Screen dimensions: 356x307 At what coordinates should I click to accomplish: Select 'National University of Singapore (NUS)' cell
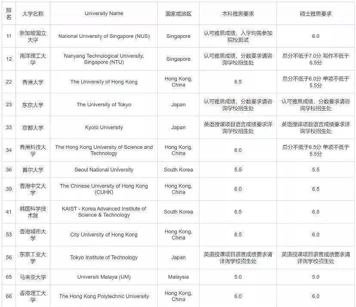point(104,36)
